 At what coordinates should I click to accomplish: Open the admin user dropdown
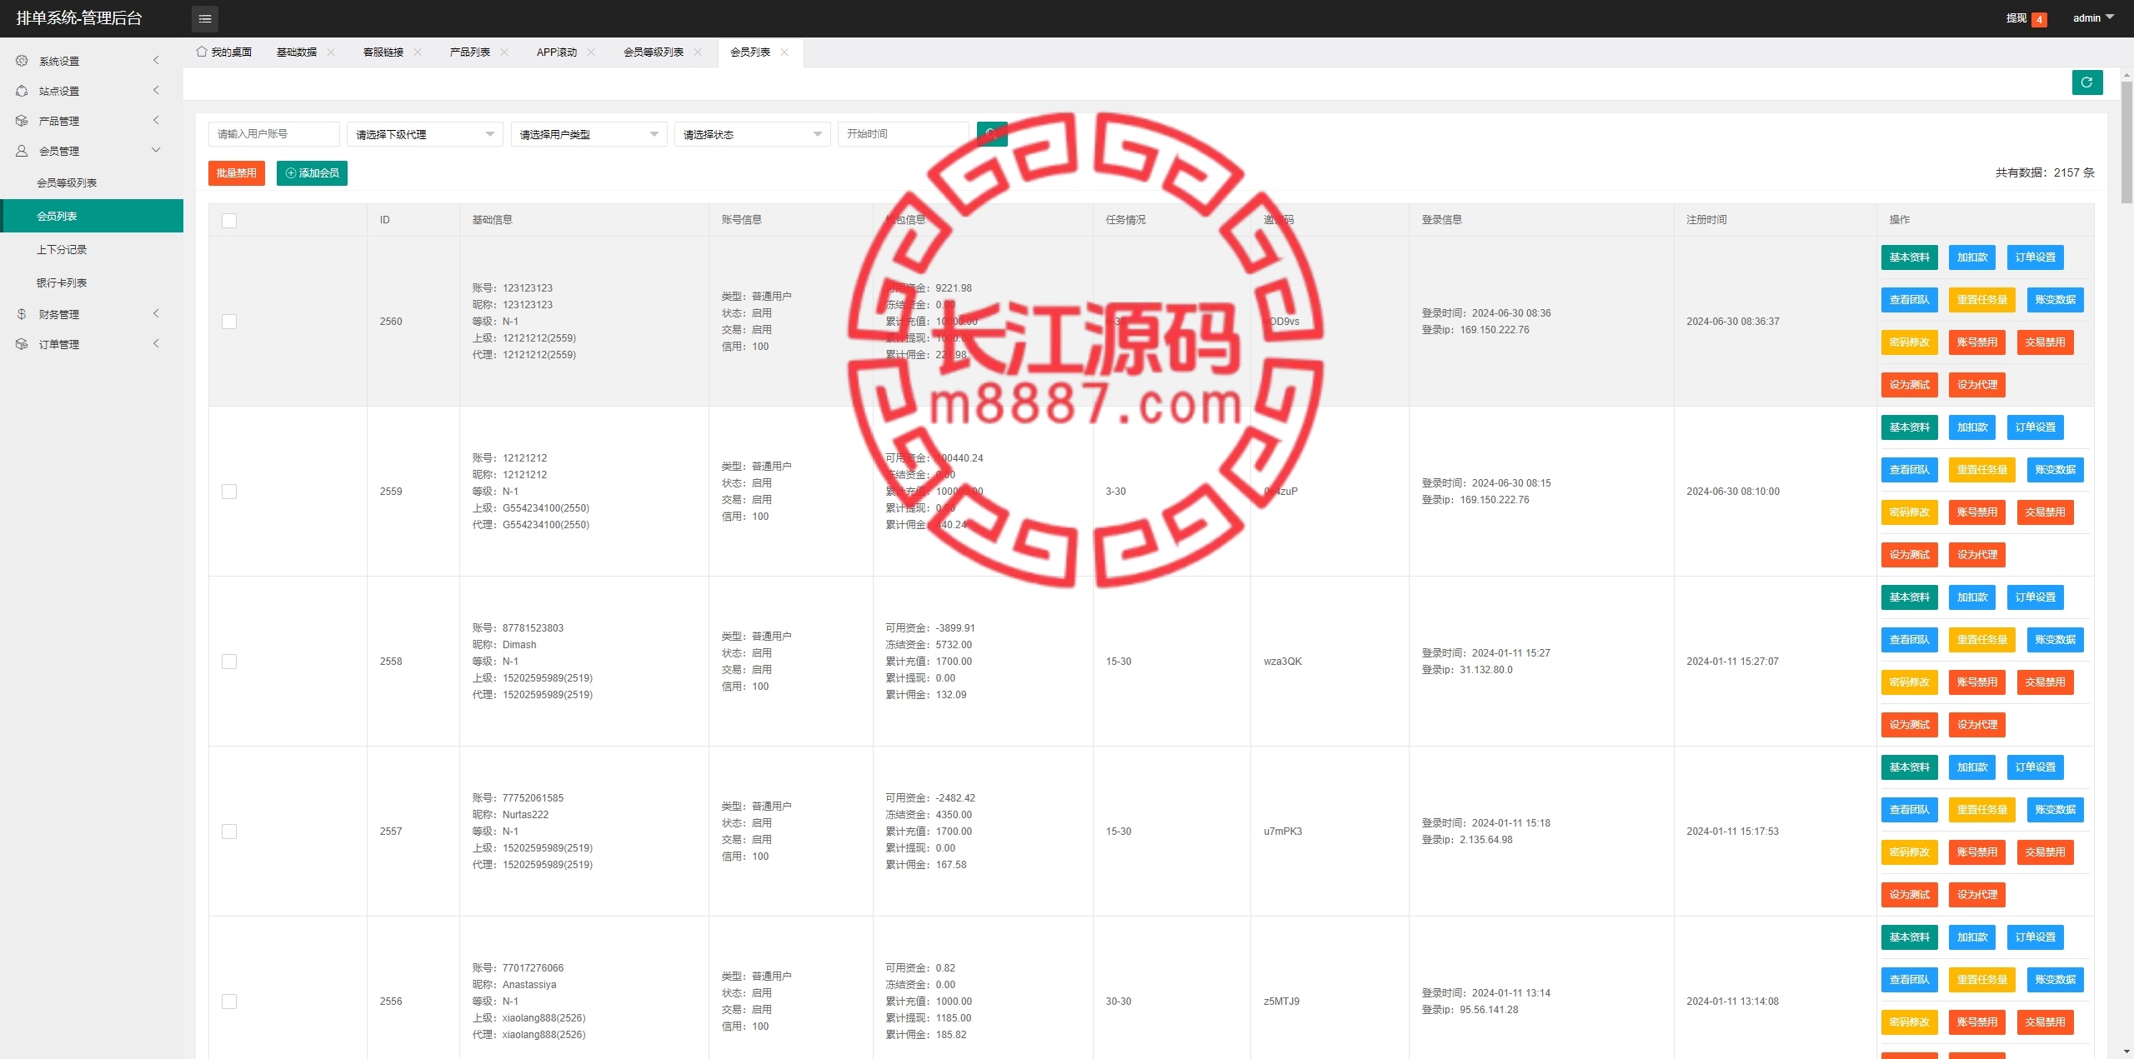[2093, 18]
